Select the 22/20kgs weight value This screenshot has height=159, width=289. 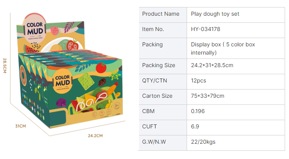click(203, 142)
